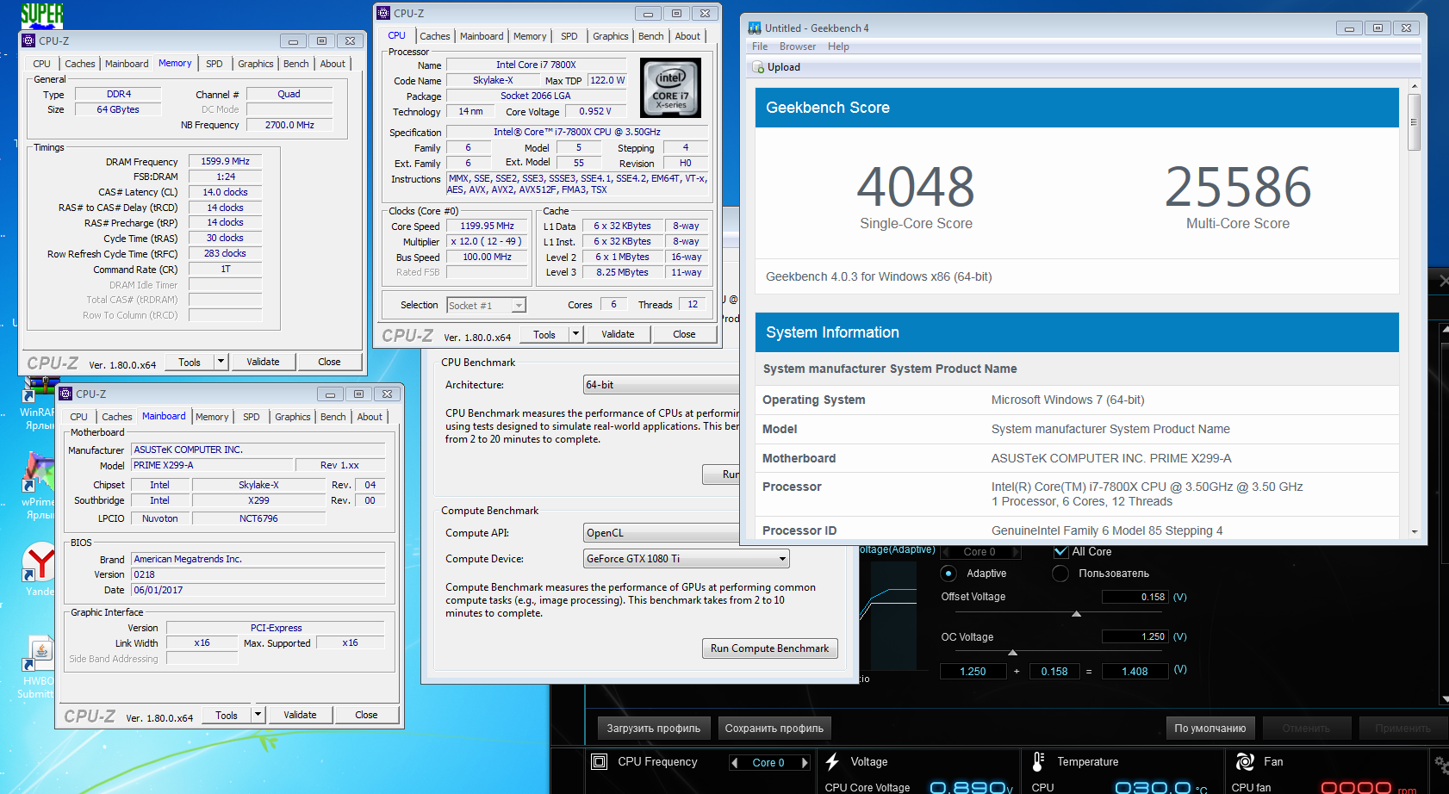The width and height of the screenshot is (1449, 794).
Task: Click Tools button in Mainboard CPU-Z window
Action: [227, 715]
